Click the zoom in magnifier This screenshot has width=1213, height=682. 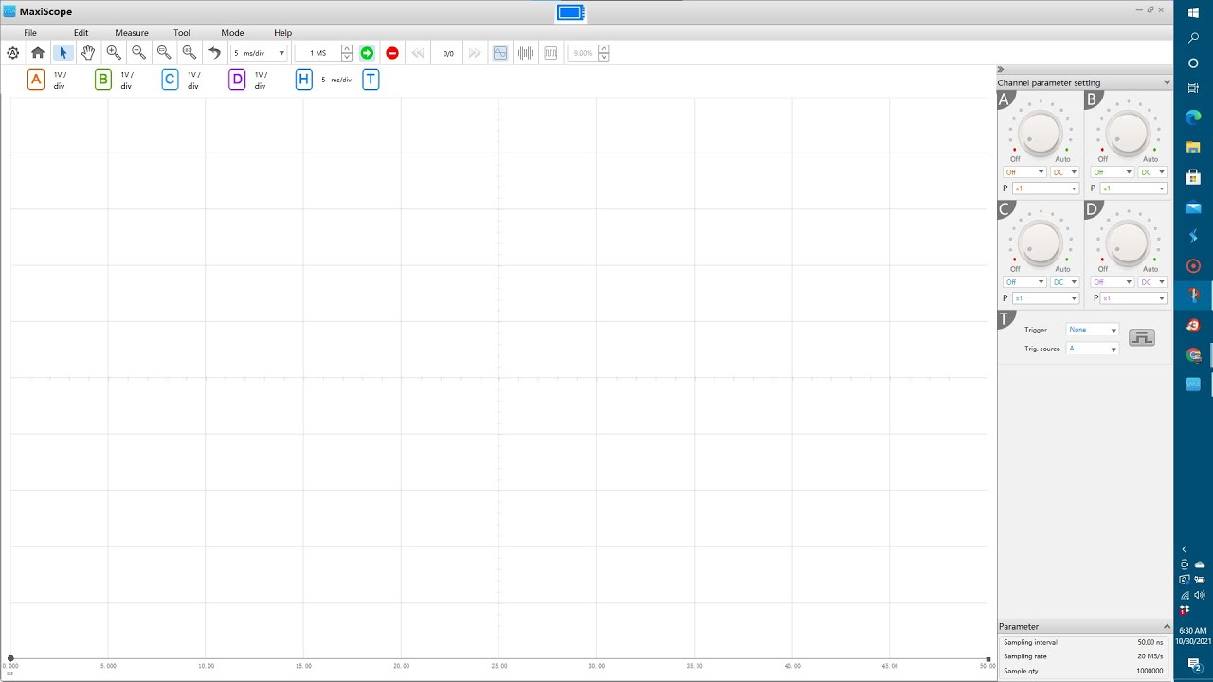[114, 53]
